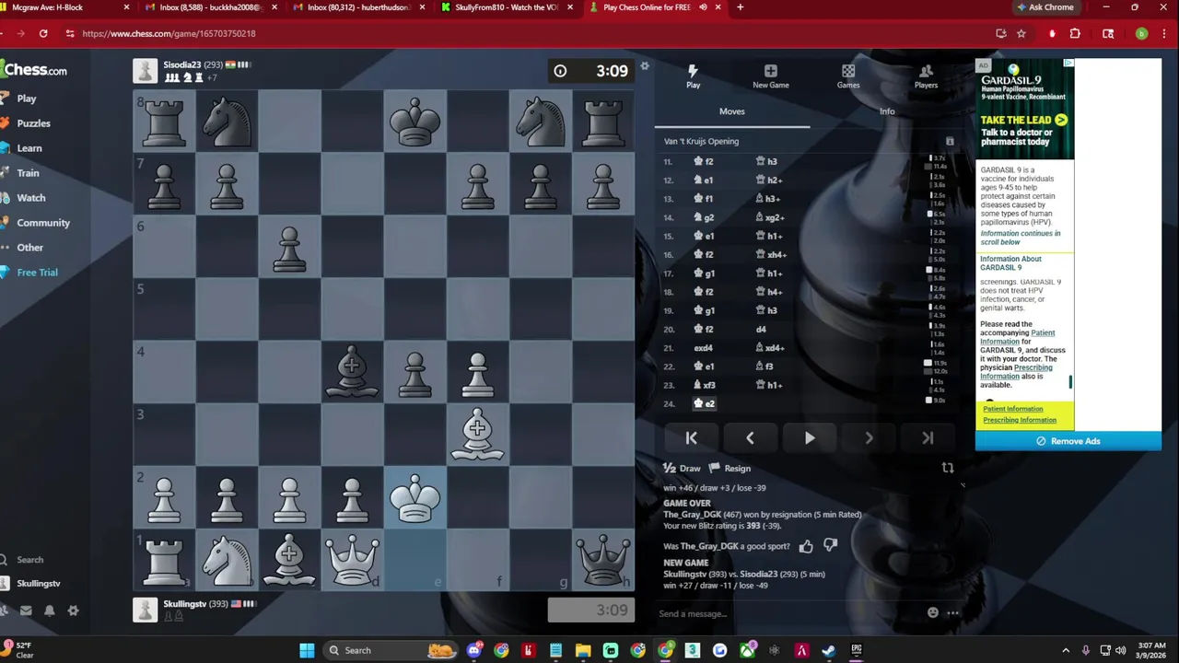Open Skullingstv profile in sidebar
1179x663 pixels.
coord(31,584)
